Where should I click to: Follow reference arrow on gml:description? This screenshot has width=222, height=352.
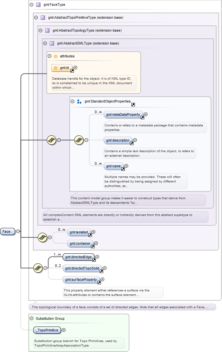132,143
